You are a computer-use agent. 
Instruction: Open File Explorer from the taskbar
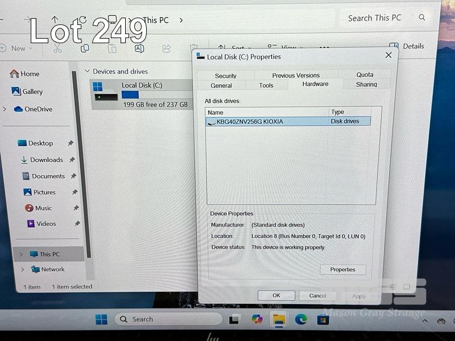[279, 319]
